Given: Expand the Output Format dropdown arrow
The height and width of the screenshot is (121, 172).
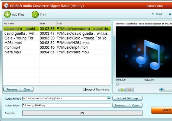Looking at the screenshot, I should tap(109, 98).
